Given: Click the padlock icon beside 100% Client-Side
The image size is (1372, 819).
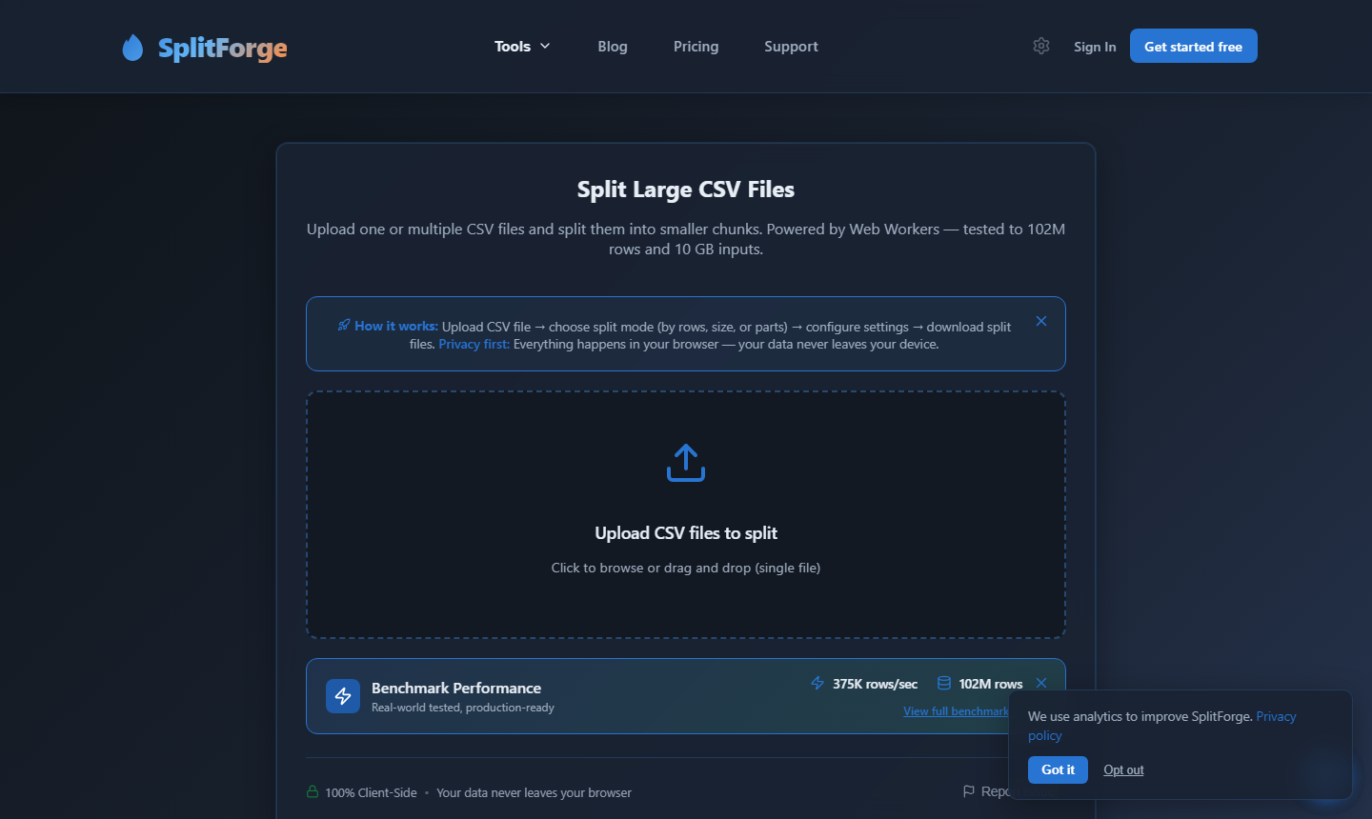Looking at the screenshot, I should [313, 791].
